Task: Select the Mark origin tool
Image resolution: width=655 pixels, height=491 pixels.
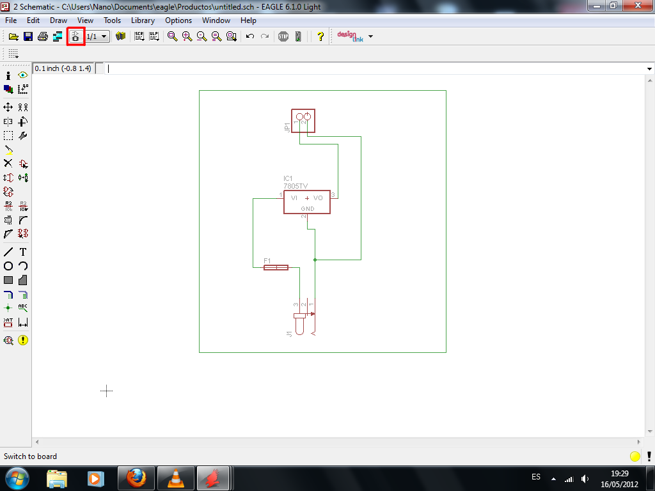Action: point(23,89)
